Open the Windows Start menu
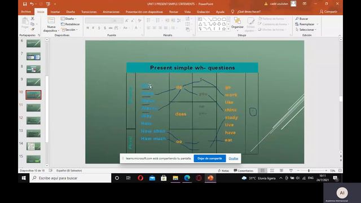The height and width of the screenshot is (203, 361). (x=24, y=178)
